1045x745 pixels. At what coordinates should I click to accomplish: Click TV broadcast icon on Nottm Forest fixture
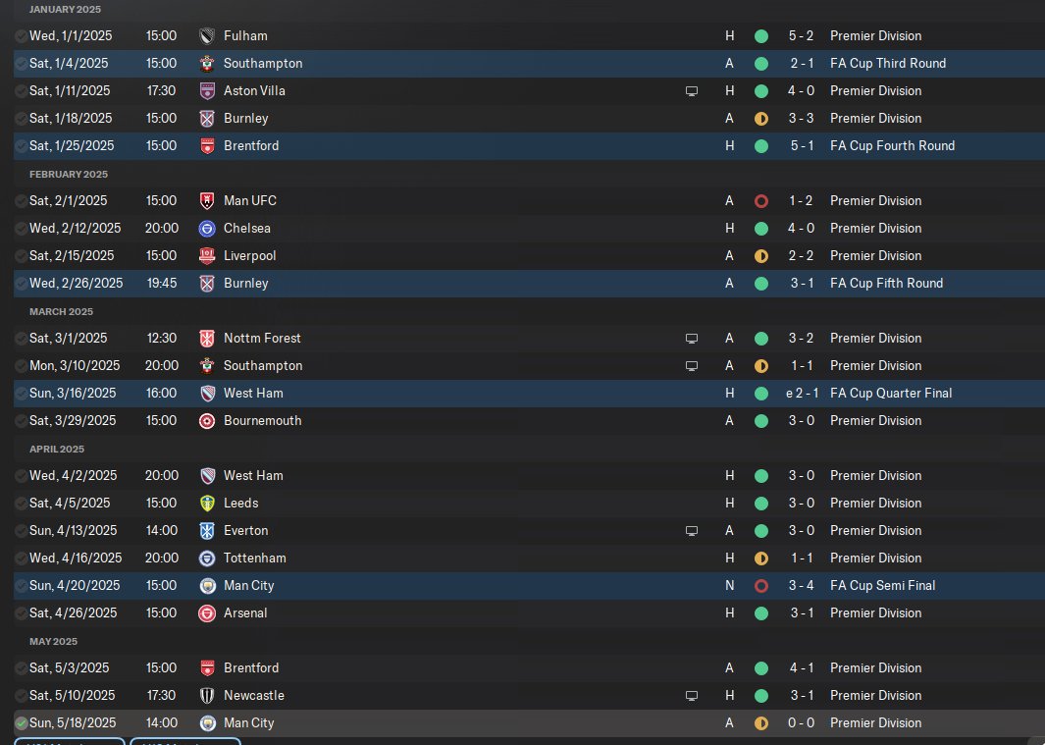[692, 338]
